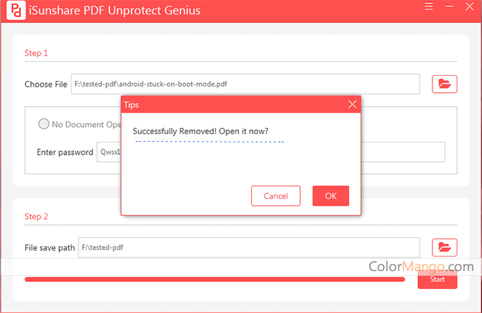
Task: Hit the Start button
Action: click(x=437, y=280)
